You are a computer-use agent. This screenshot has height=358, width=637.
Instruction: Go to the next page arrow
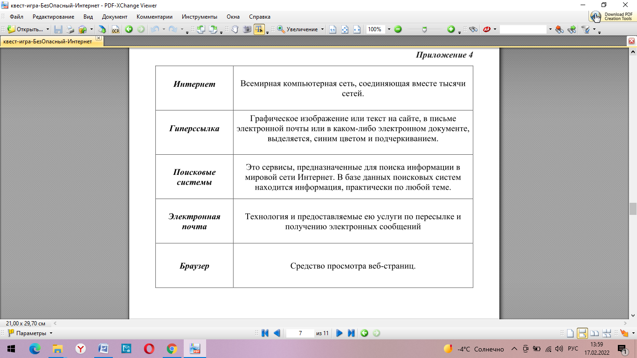[339, 333]
